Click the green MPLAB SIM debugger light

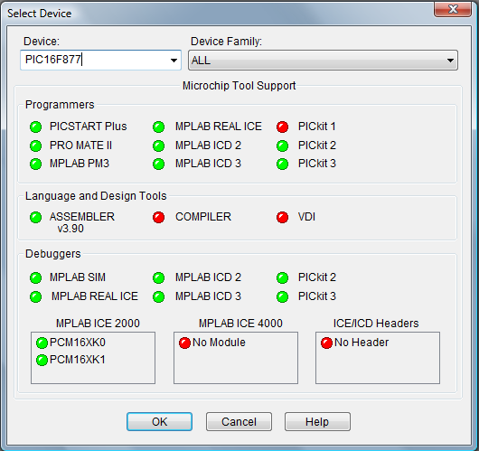tap(36, 277)
